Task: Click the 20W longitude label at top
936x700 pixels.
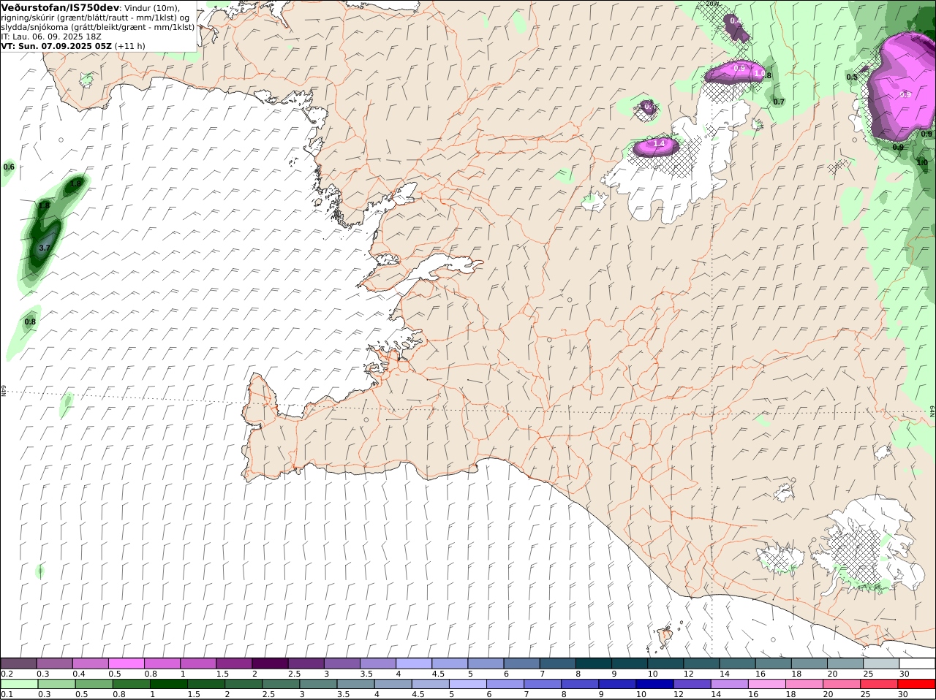Action: click(x=713, y=4)
